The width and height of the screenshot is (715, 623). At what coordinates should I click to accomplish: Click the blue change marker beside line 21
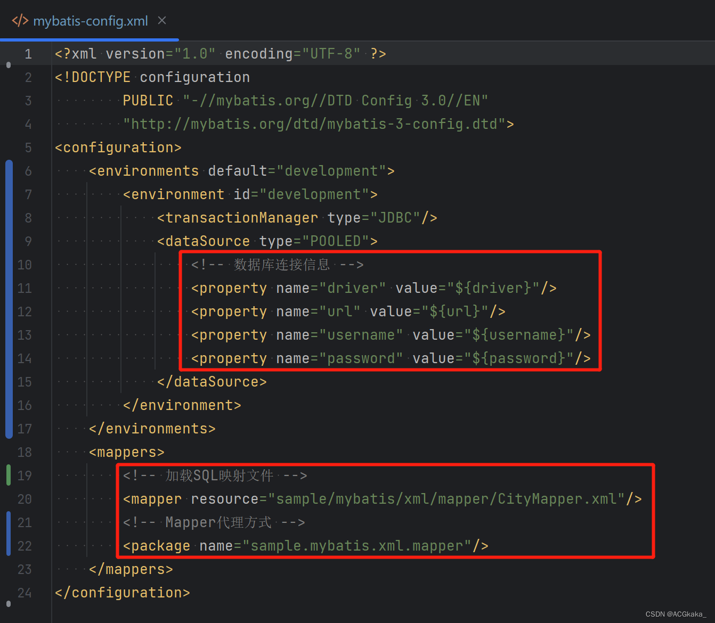(9, 533)
